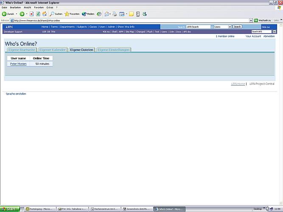Switch to Eigene Dateien tab
283x212 pixels.
81,50
